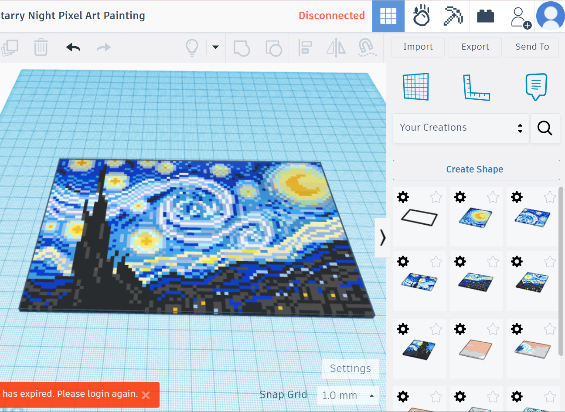Image resolution: width=565 pixels, height=412 pixels.
Task: Favorite the blank frame shape
Action: [436, 197]
